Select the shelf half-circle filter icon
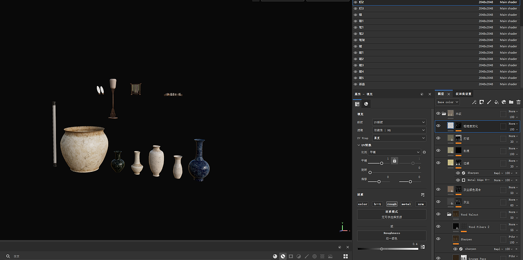 point(299,256)
